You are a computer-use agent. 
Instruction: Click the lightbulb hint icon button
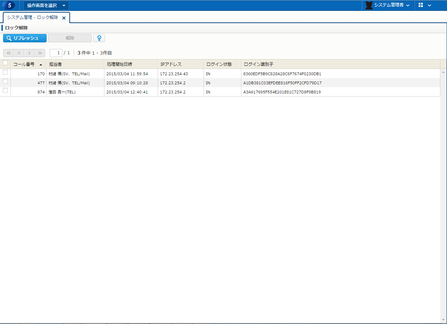point(99,38)
